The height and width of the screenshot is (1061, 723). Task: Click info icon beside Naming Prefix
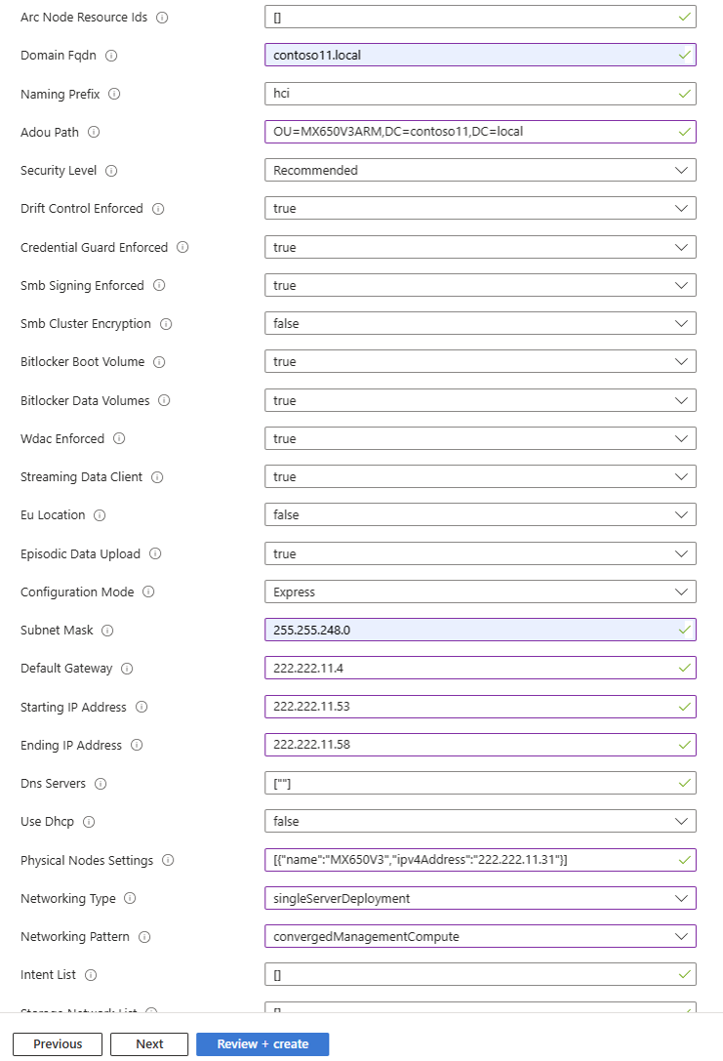coord(114,94)
